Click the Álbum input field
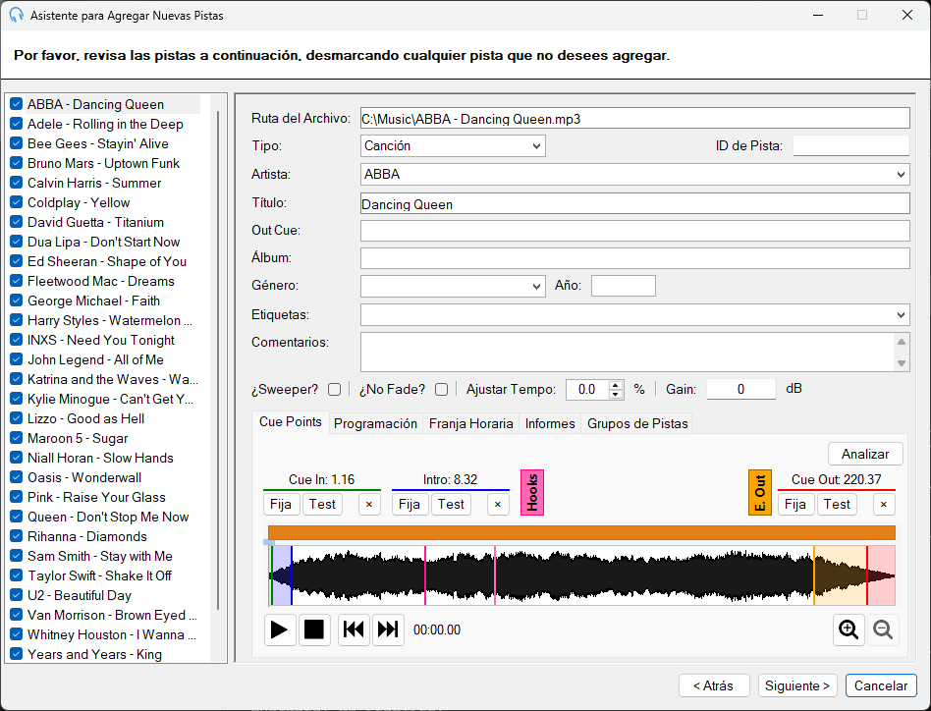Screen dimensions: 931x711 634,258
